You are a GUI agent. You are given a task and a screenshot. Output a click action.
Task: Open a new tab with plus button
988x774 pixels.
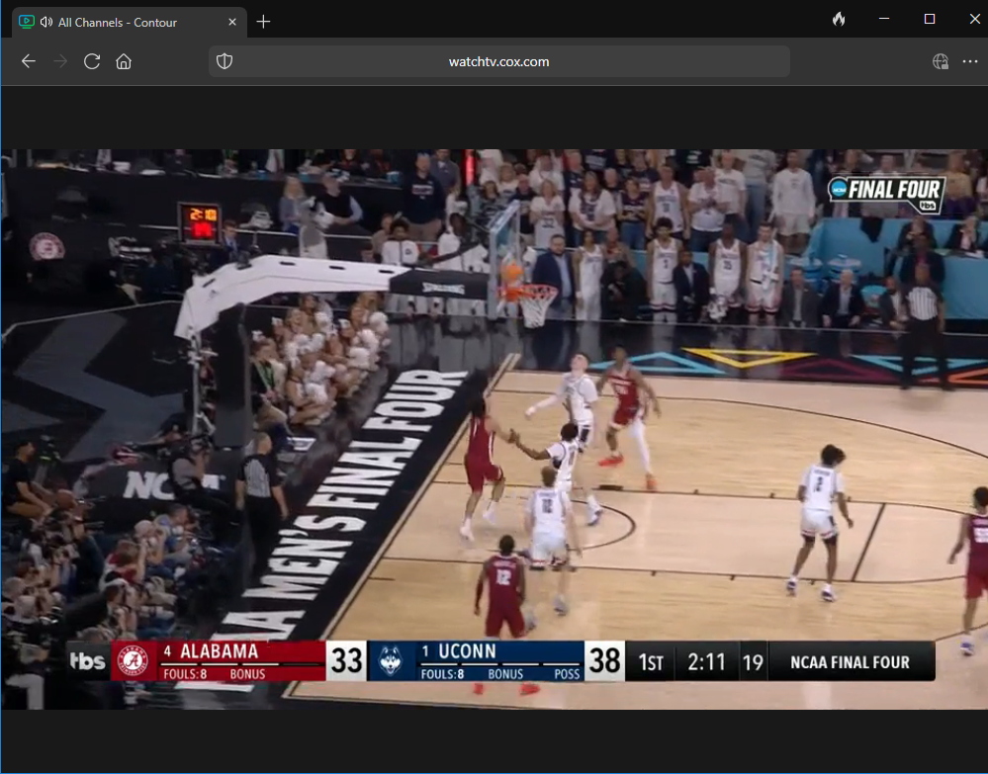tap(263, 22)
